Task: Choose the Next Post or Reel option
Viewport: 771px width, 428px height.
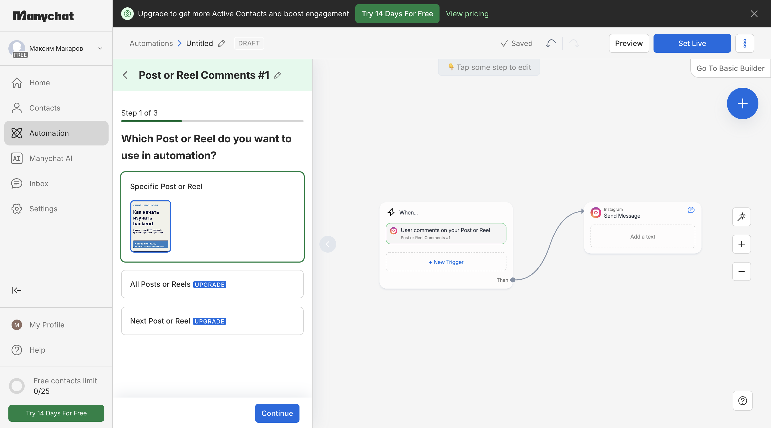Action: point(212,321)
